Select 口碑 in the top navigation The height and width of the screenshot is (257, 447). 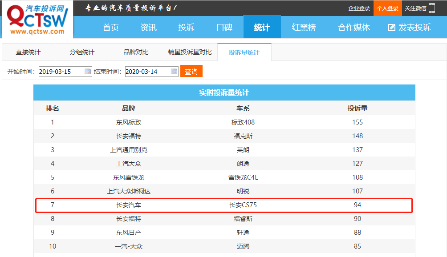[224, 28]
